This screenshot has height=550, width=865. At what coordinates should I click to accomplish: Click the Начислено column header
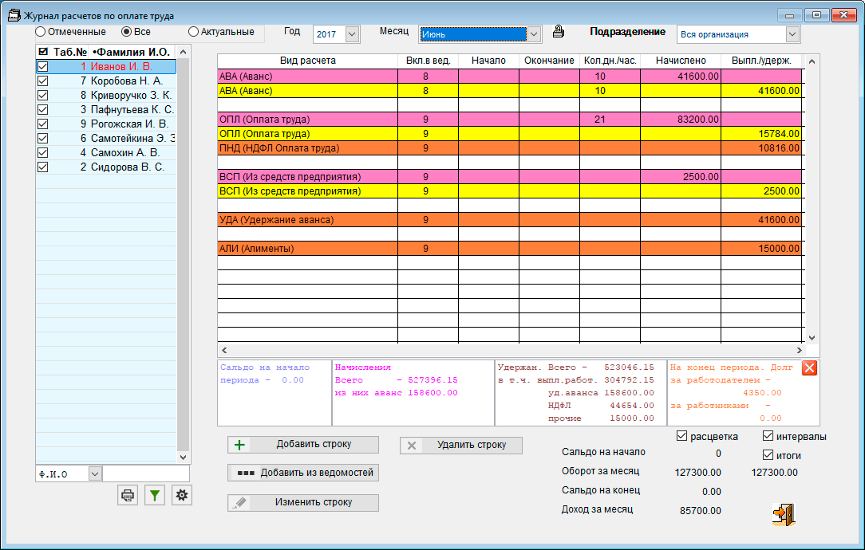point(681,61)
